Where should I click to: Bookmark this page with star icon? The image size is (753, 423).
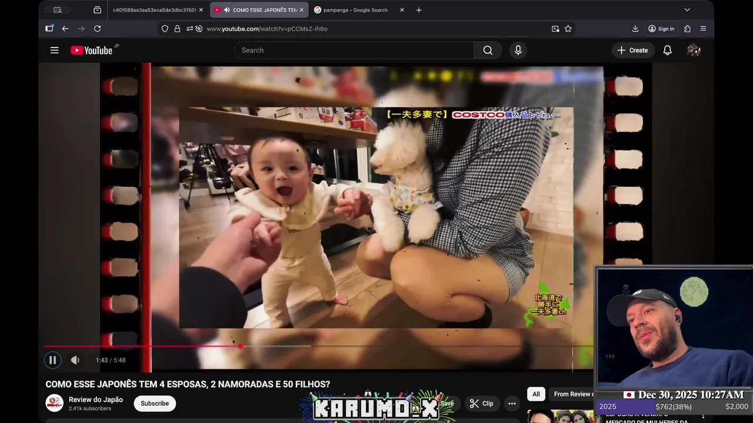(568, 29)
